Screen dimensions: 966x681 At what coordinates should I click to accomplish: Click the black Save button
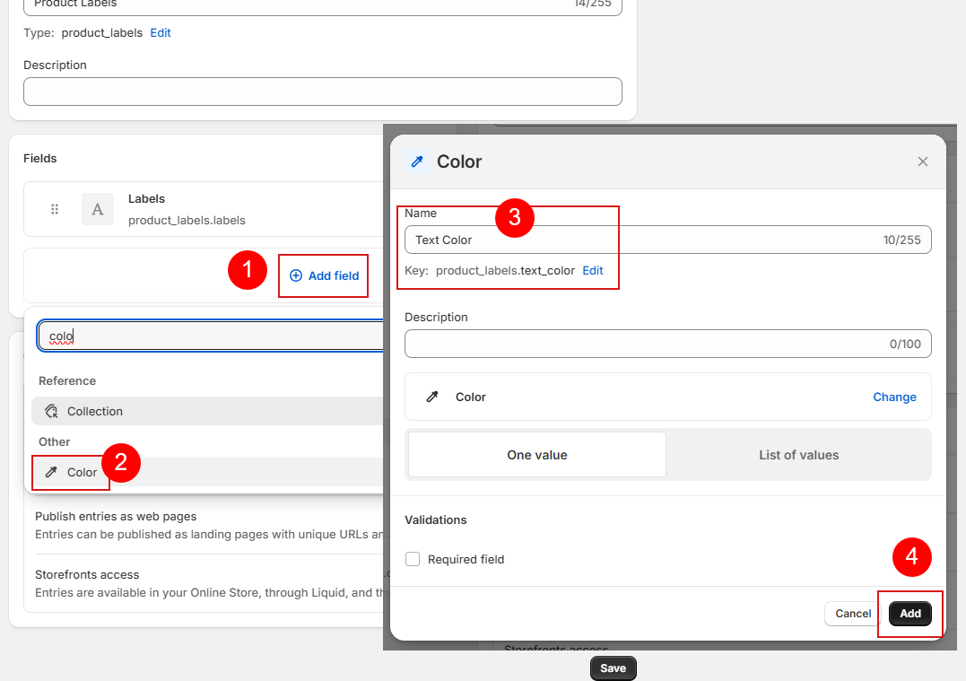click(613, 668)
